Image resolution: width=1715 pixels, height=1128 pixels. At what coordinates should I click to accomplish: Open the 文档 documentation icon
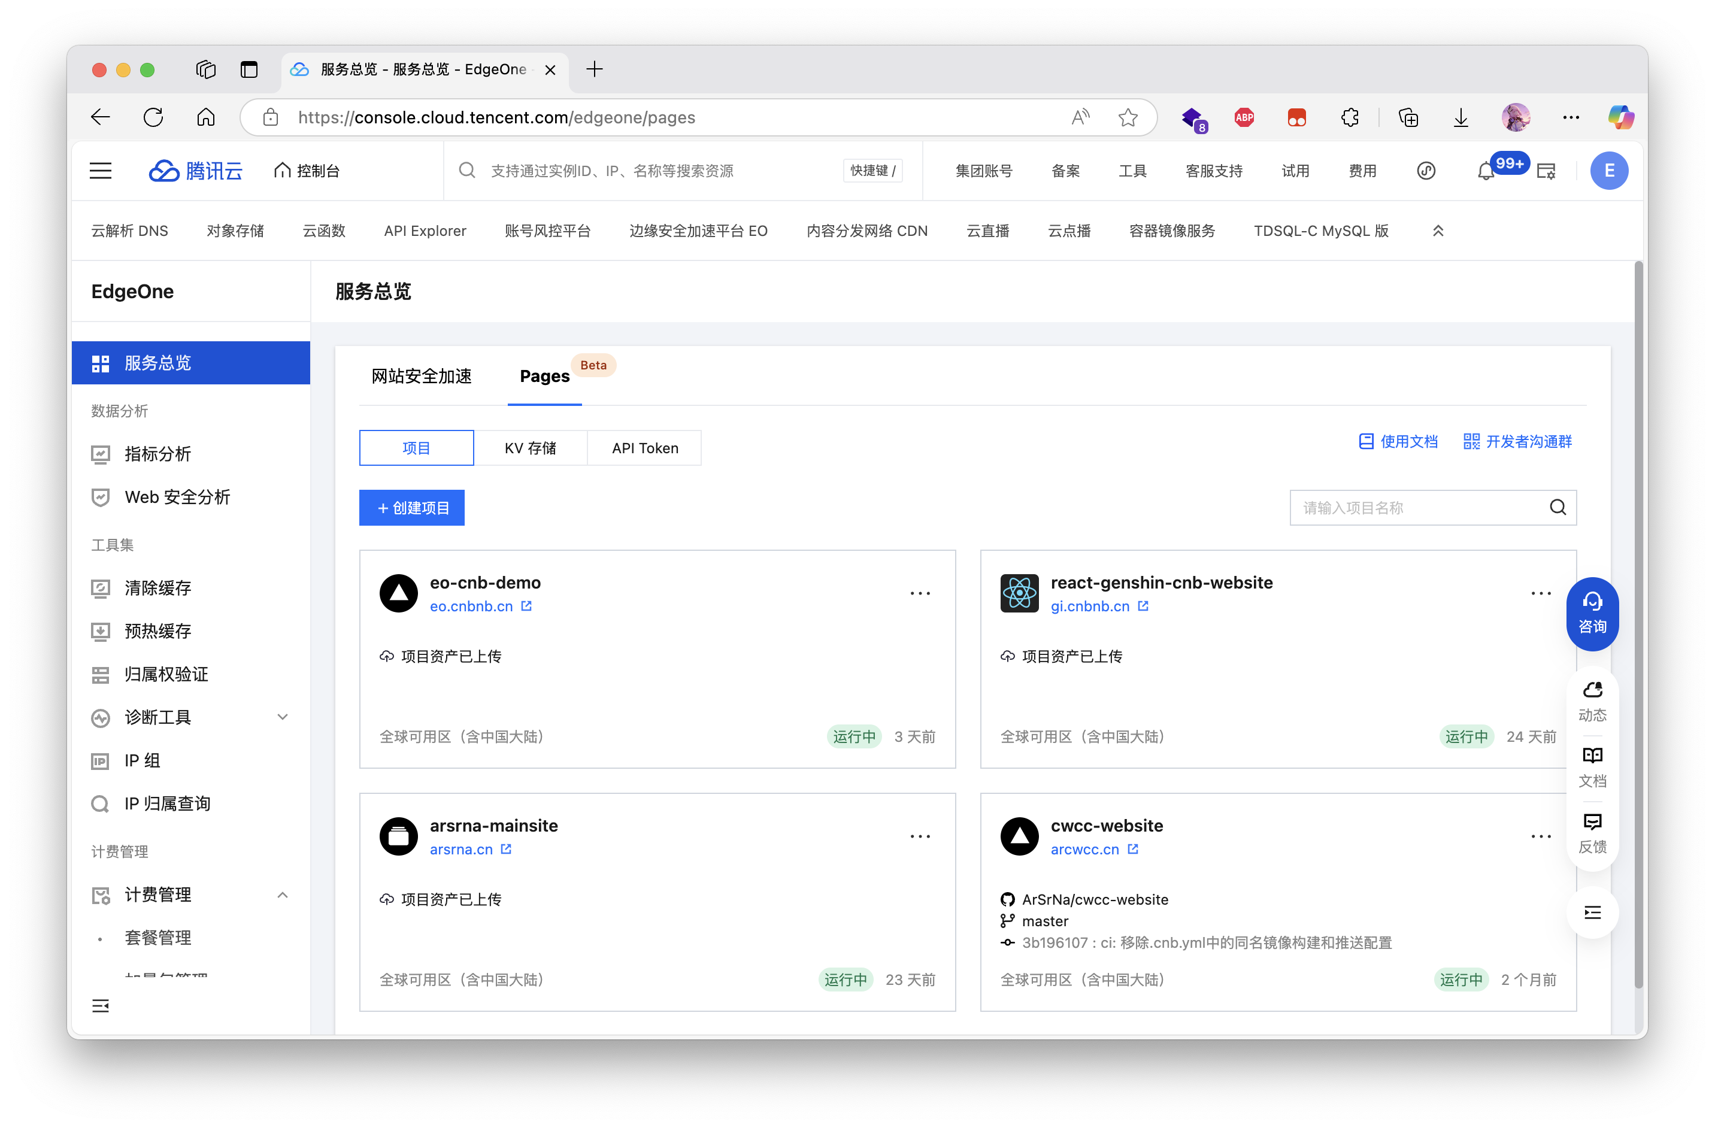click(1592, 766)
